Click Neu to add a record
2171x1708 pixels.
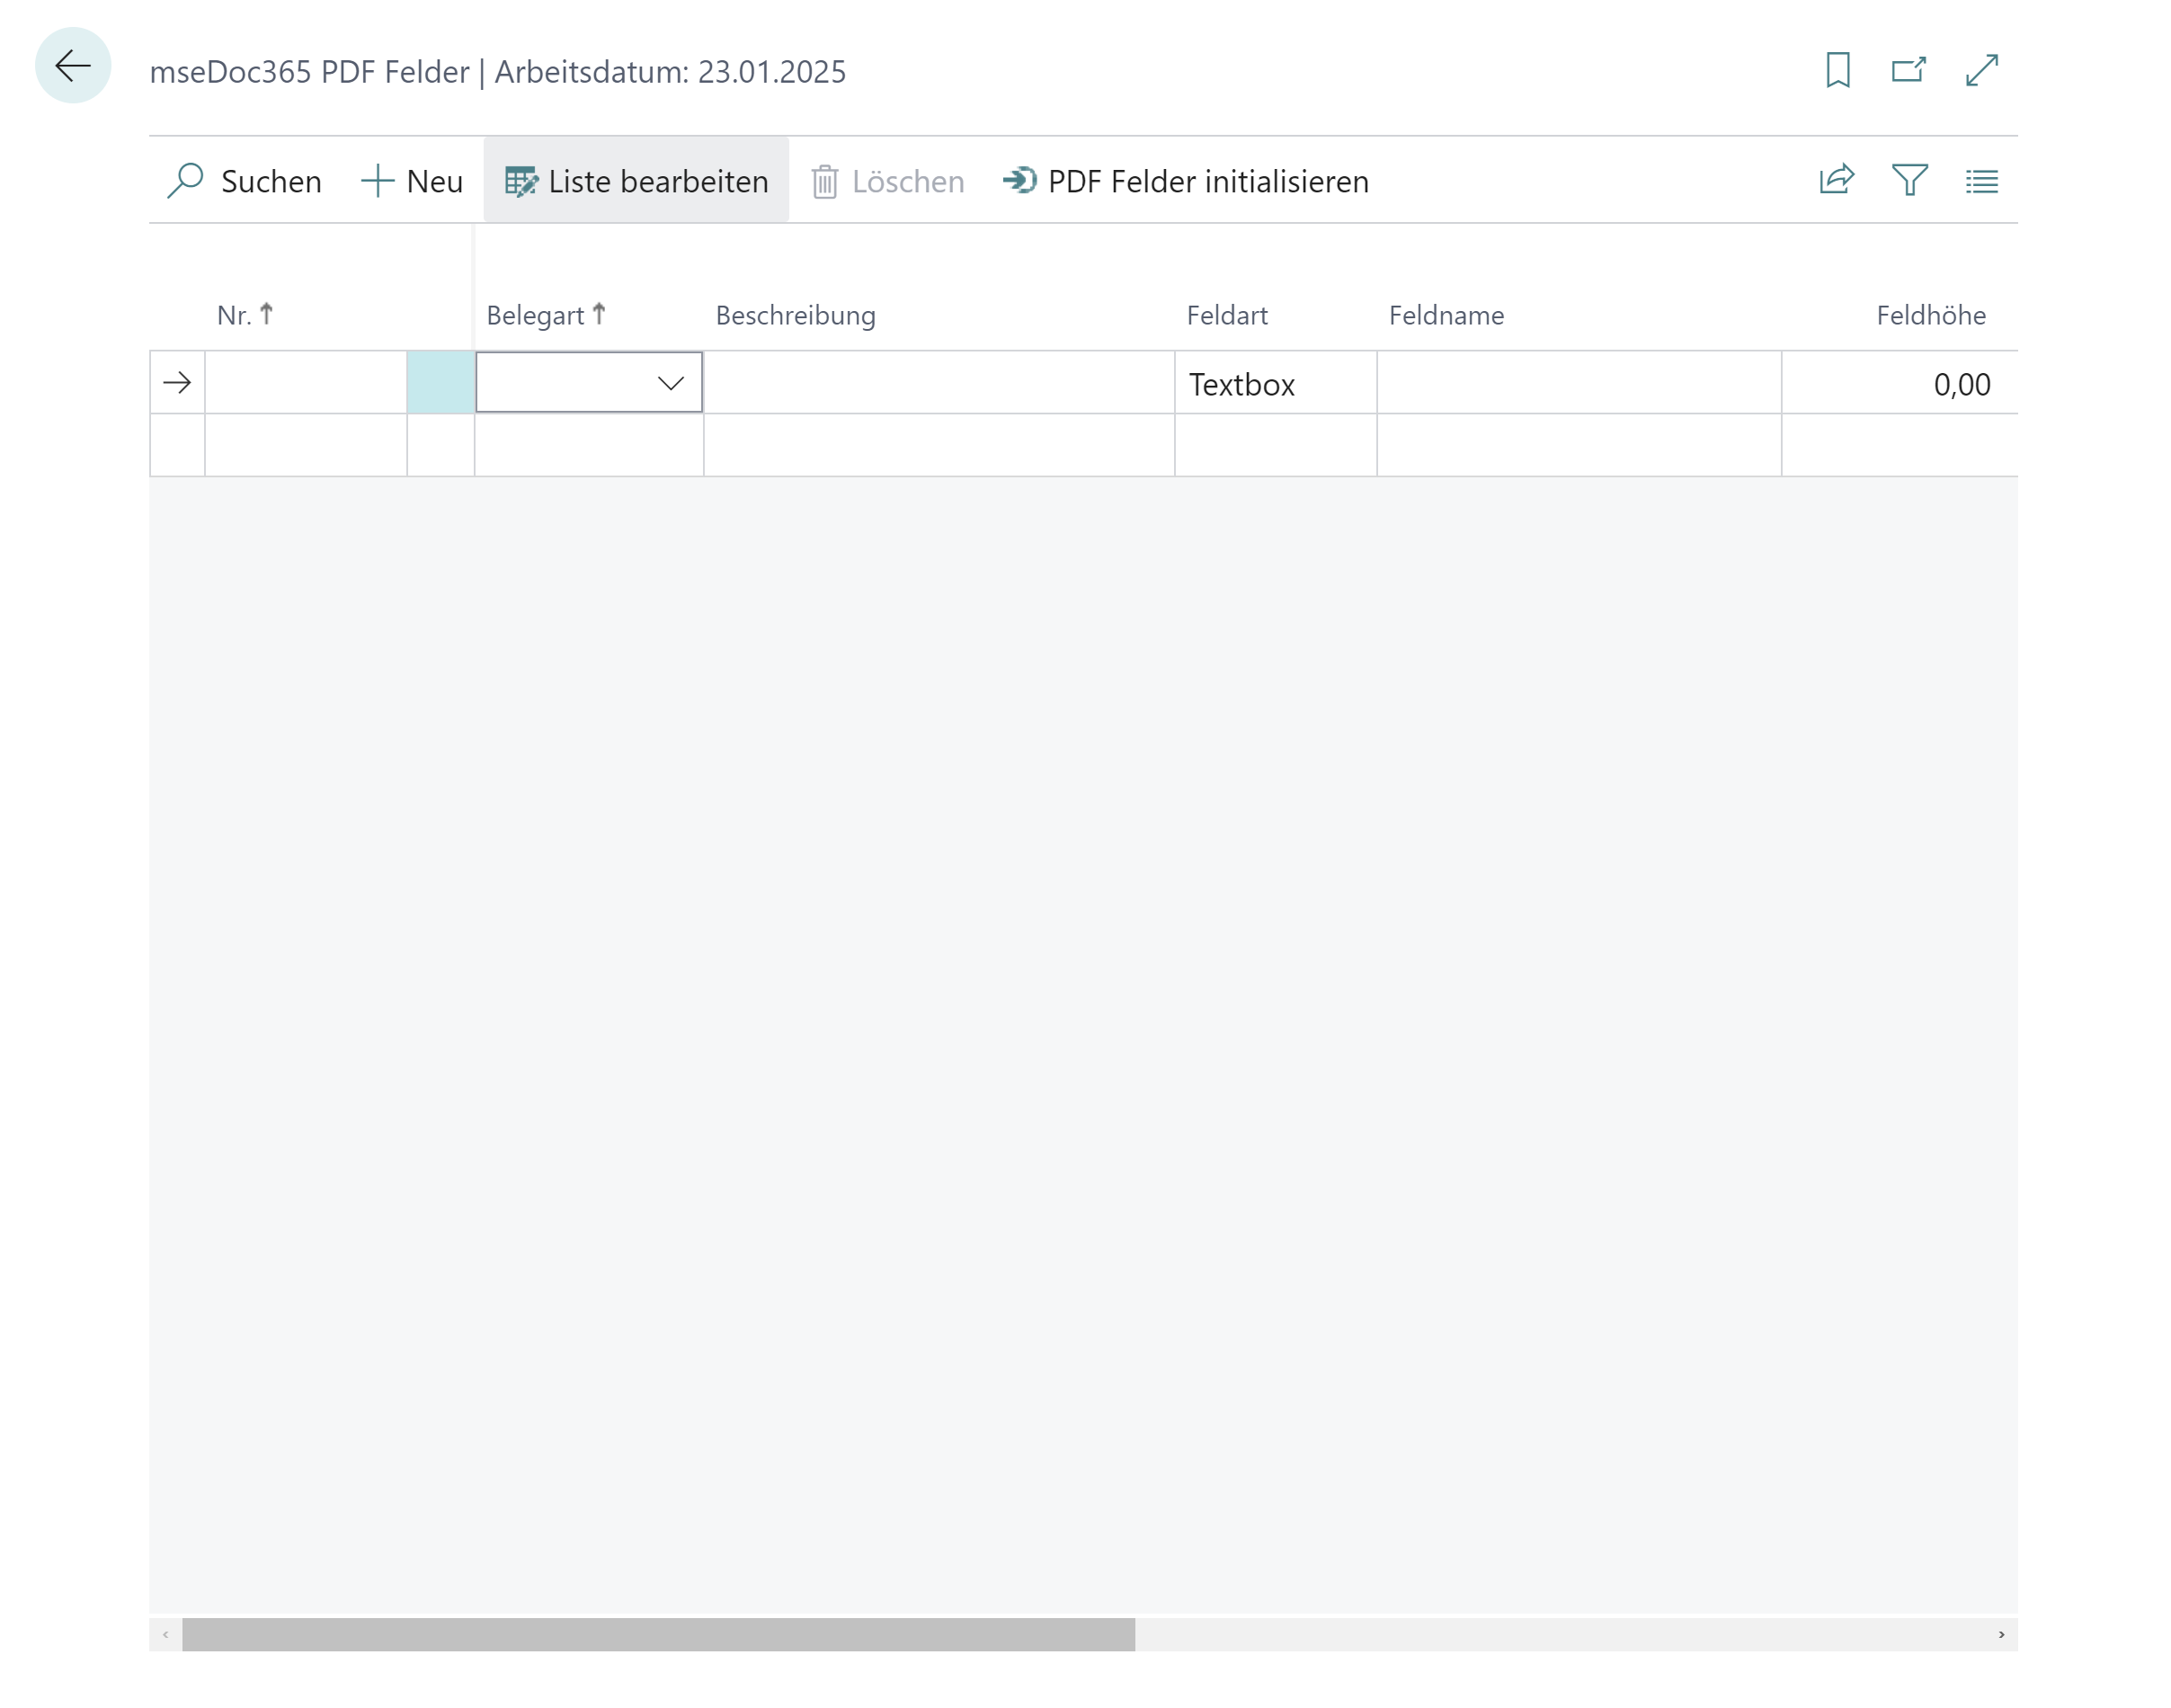coord(412,181)
